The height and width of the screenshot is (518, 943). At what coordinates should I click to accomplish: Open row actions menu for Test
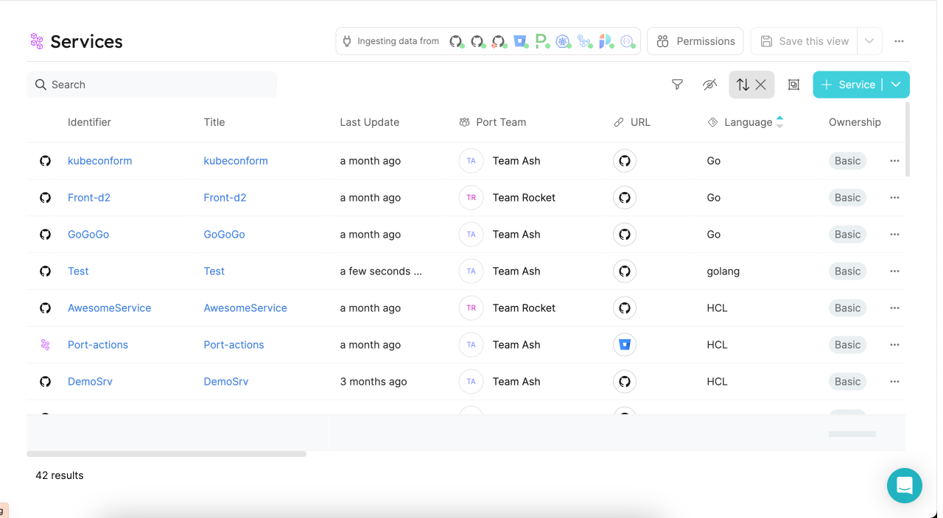point(894,272)
